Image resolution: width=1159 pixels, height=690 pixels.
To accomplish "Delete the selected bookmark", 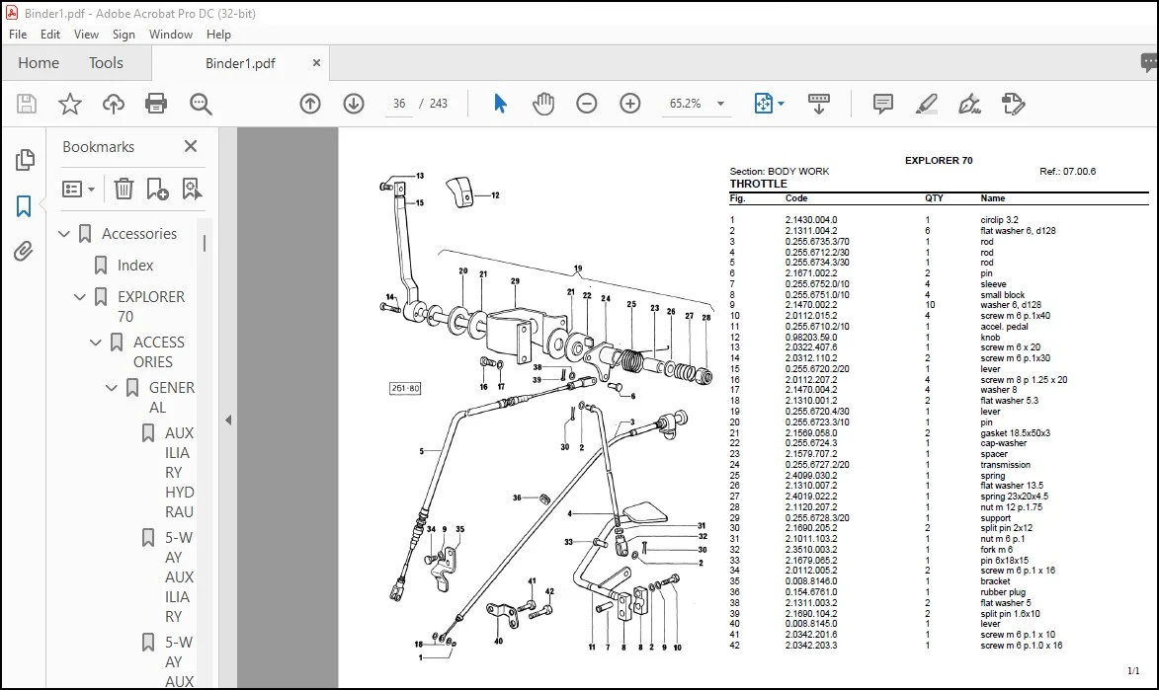I will pyautogui.click(x=124, y=190).
